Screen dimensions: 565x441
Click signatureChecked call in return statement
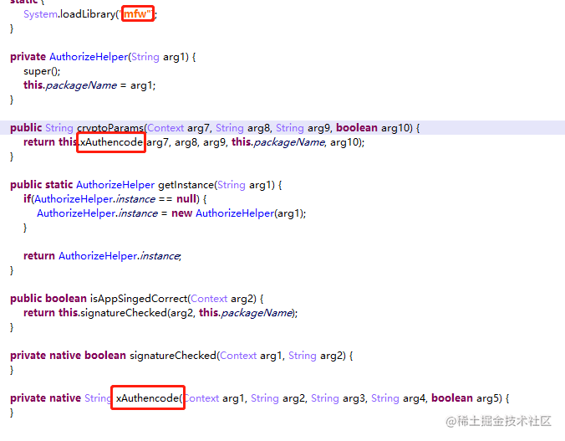pos(124,313)
